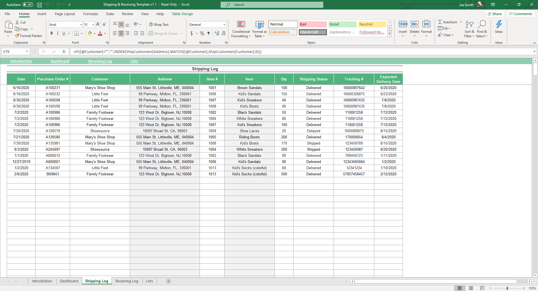
Task: Switch to the Table Design tab
Action: (x=182, y=14)
